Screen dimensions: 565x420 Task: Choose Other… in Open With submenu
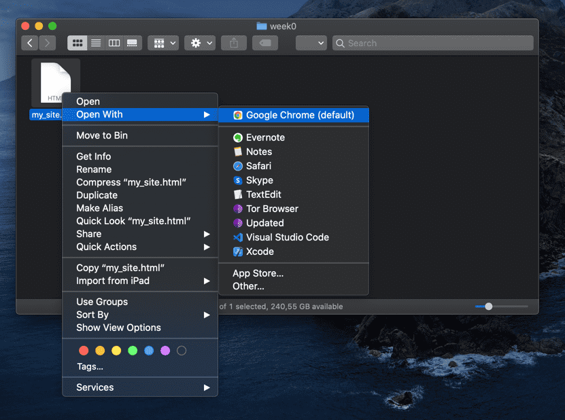click(294, 286)
